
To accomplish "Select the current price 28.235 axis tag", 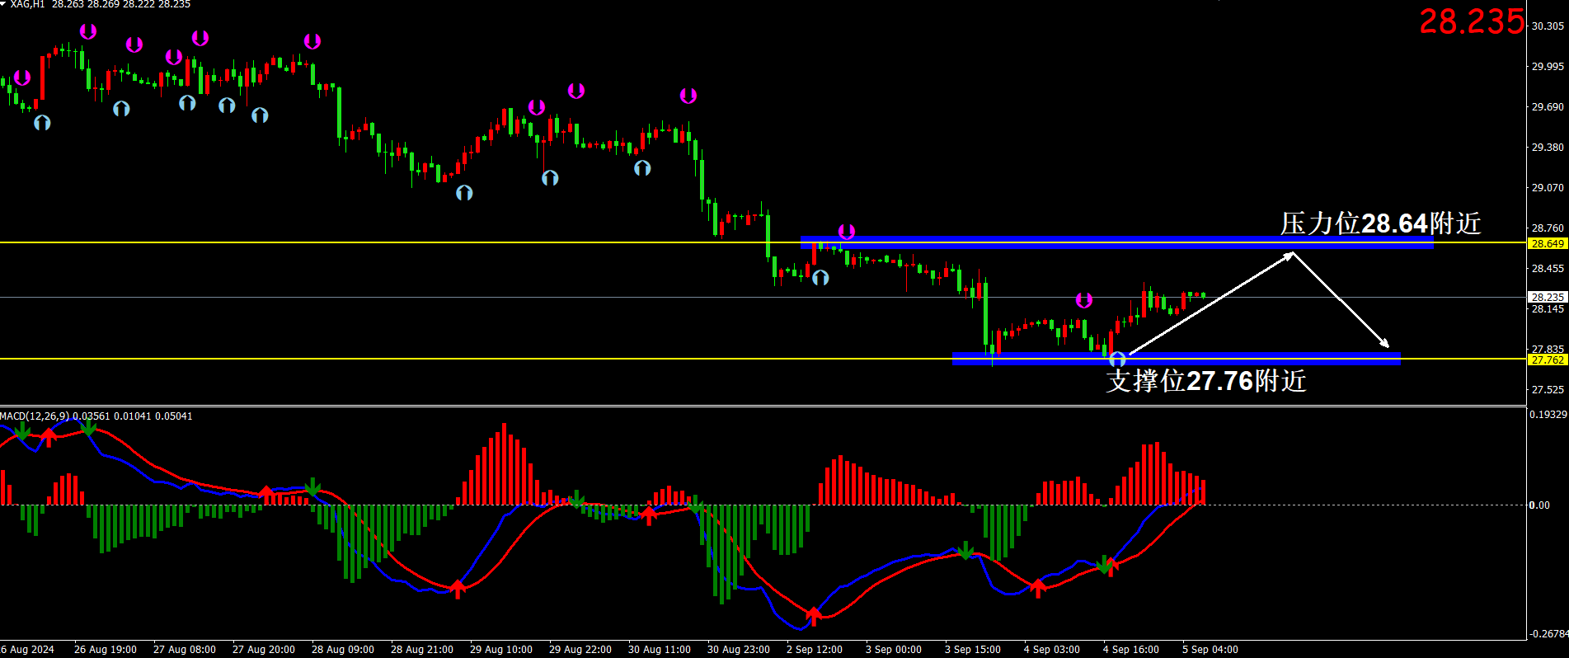I will click(1548, 297).
